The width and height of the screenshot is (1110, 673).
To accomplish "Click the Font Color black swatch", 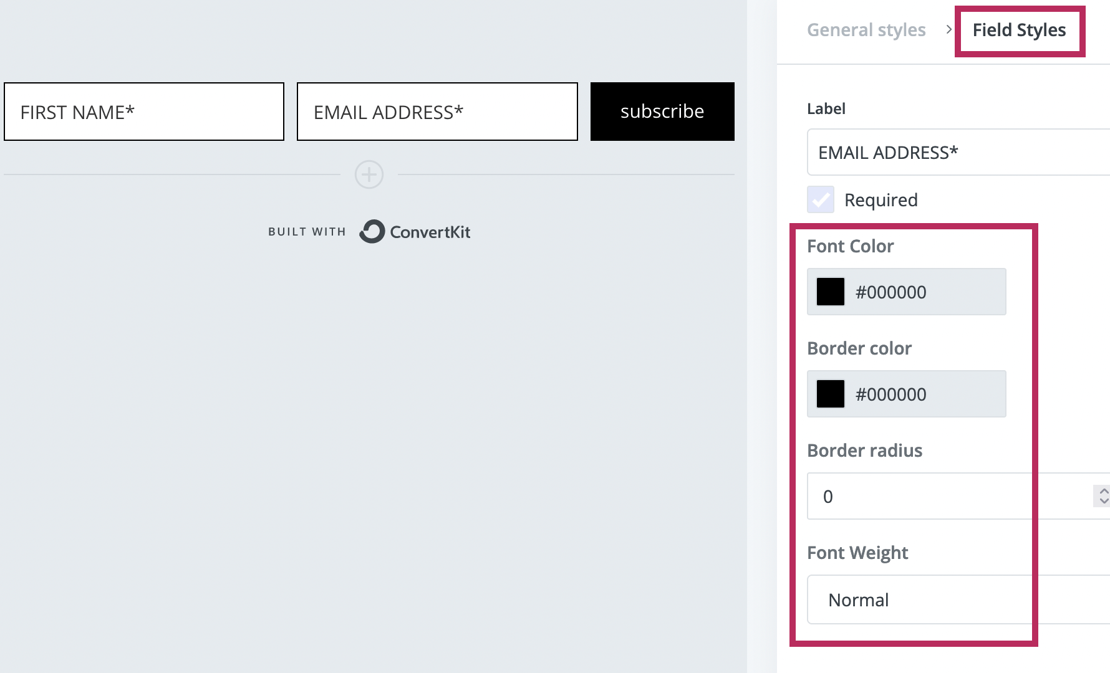I will click(x=831, y=292).
